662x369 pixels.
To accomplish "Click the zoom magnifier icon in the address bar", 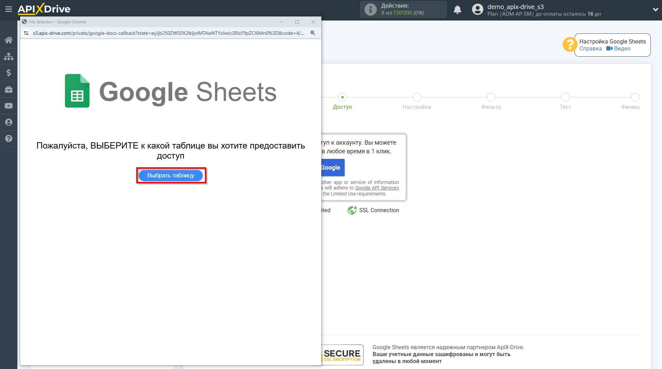I will pos(313,33).
